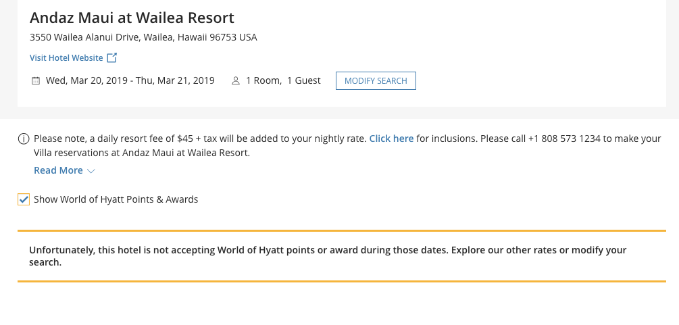The width and height of the screenshot is (679, 325).
Task: Click the 1 Guest text
Action: point(303,80)
